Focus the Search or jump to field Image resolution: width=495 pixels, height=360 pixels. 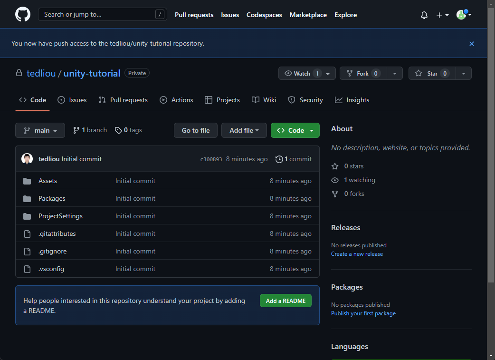[103, 15]
